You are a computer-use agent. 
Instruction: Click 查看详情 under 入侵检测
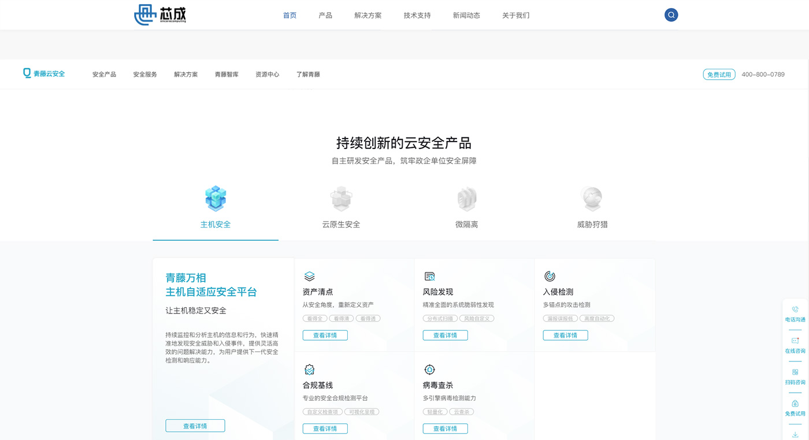565,335
